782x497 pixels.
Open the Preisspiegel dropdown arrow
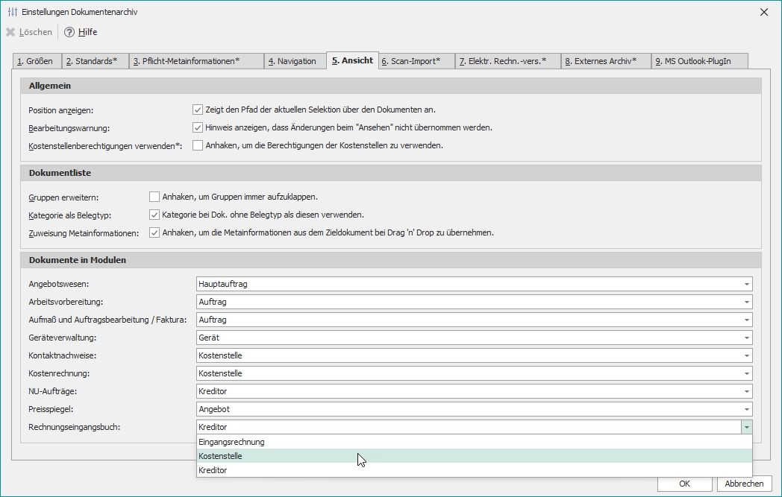tap(746, 409)
